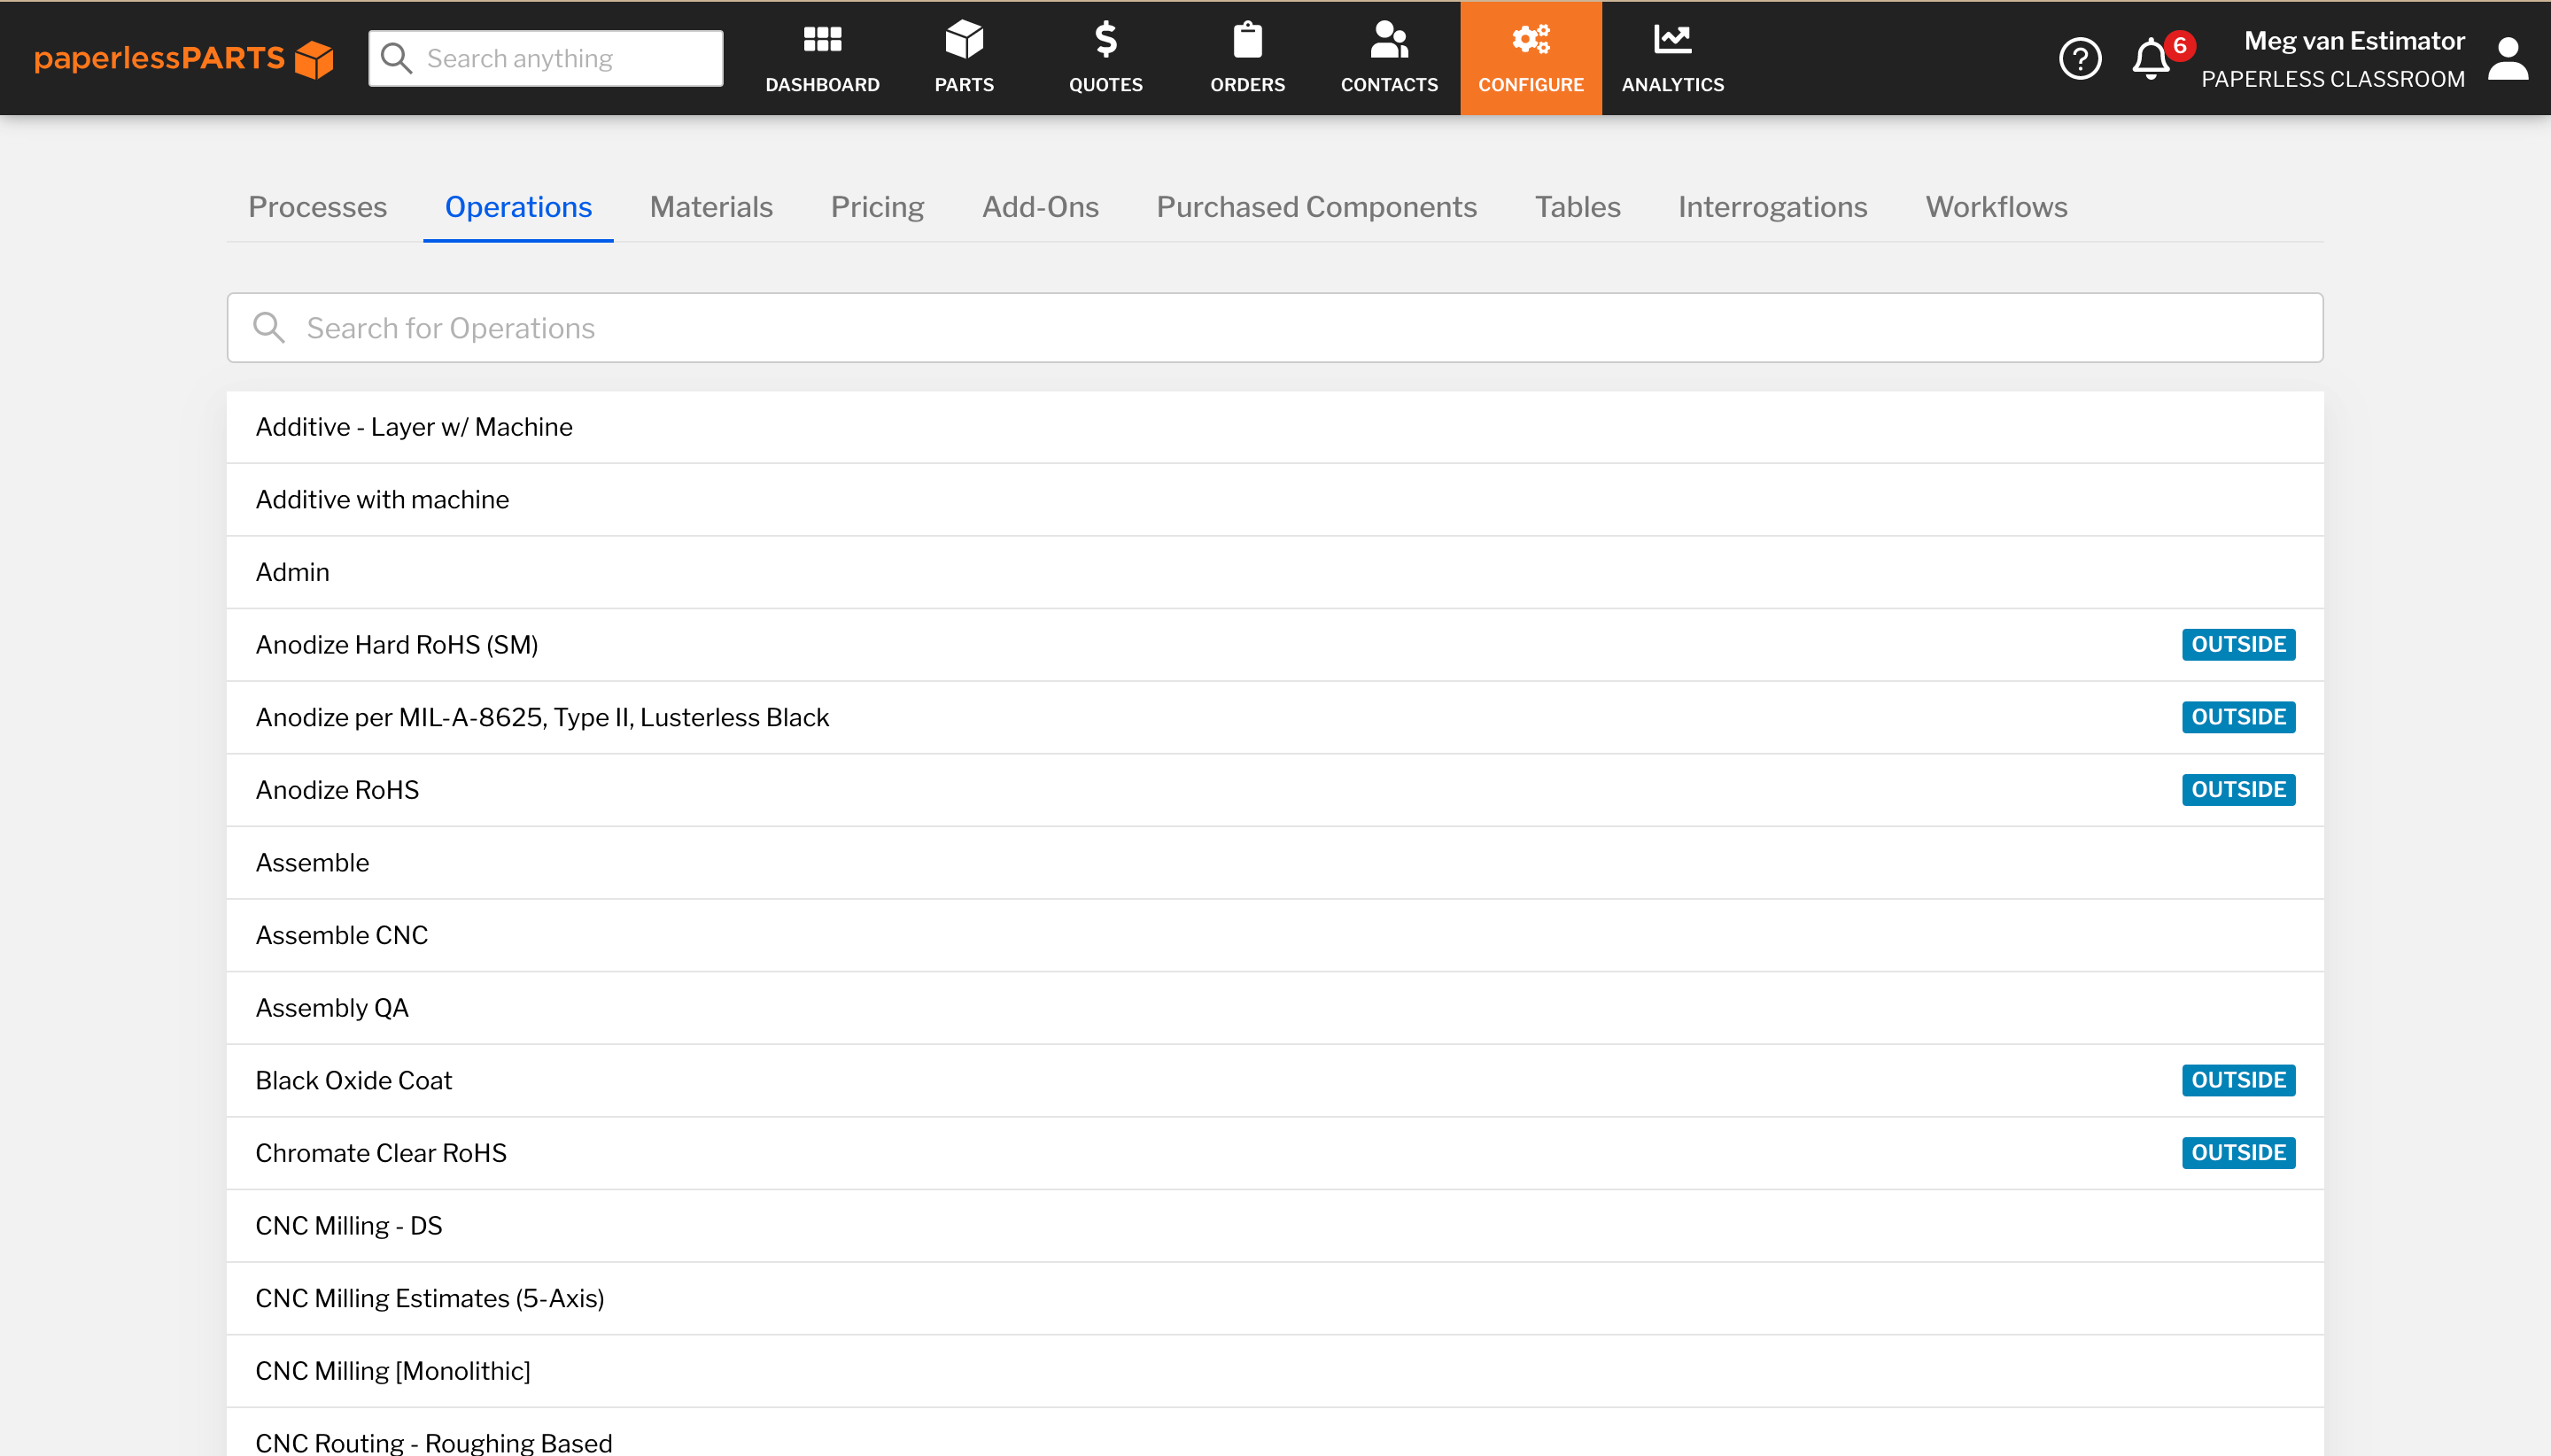This screenshot has width=2551, height=1456.
Task: View notifications bell icon
Action: (x=2150, y=59)
